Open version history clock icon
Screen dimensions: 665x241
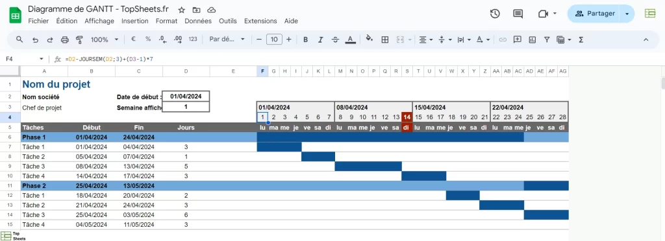494,14
